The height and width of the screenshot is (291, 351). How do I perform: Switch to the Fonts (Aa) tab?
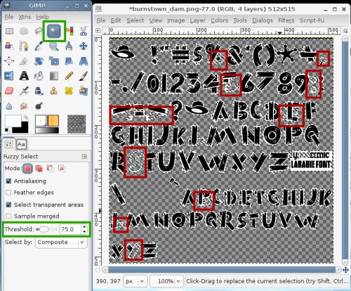coord(21,144)
